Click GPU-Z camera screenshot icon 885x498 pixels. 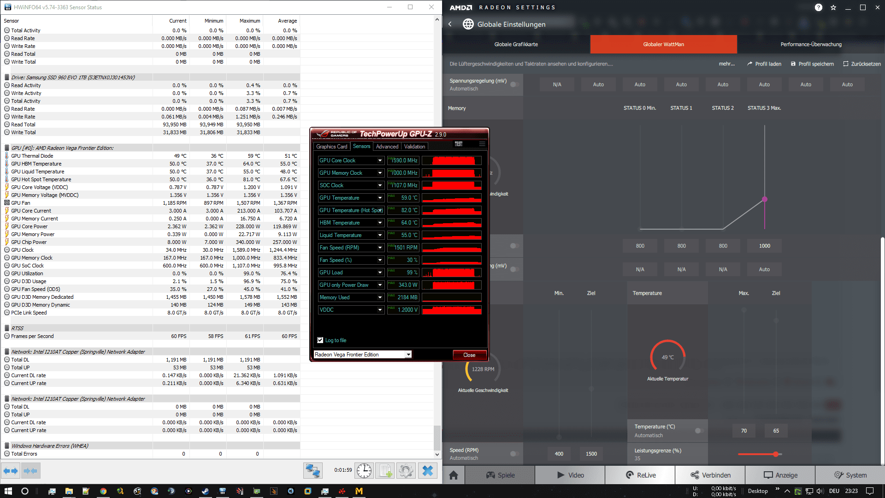click(459, 144)
